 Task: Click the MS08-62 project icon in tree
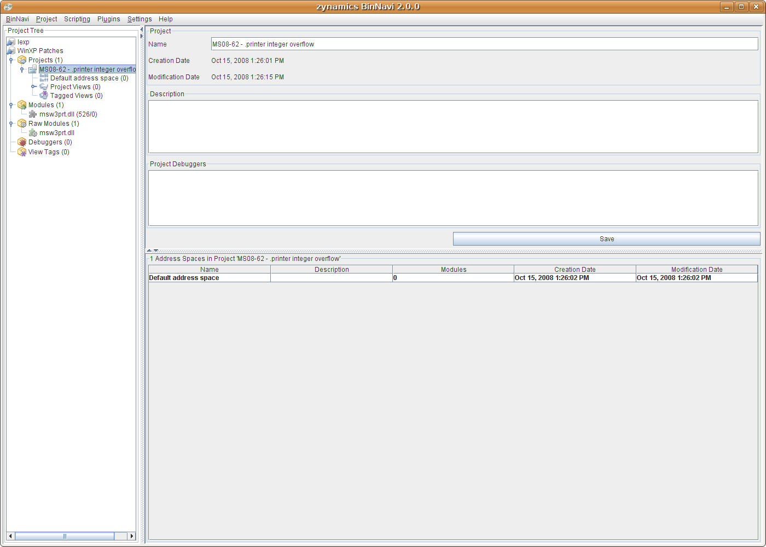pyautogui.click(x=33, y=69)
